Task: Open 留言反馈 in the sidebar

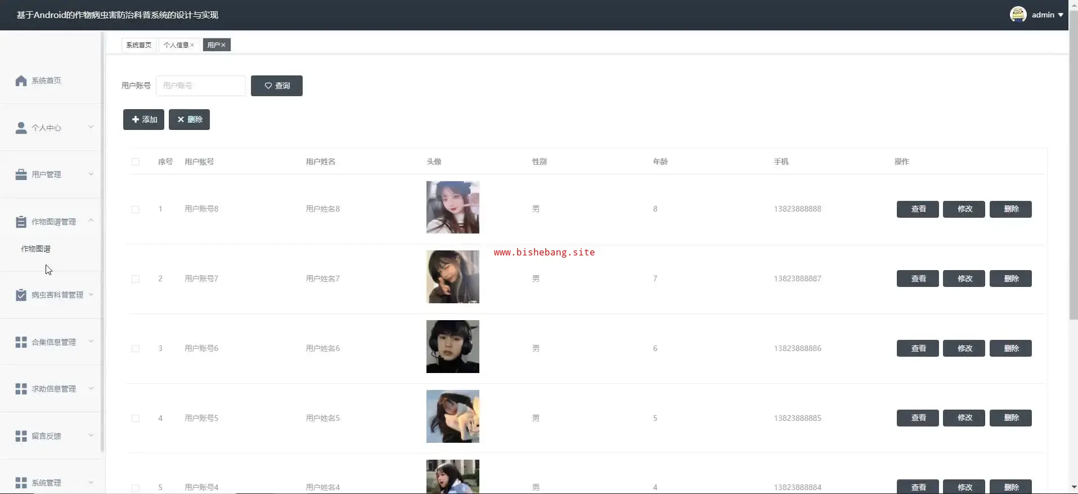Action: pos(46,436)
